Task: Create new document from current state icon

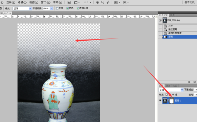Action: [x=189, y=82]
